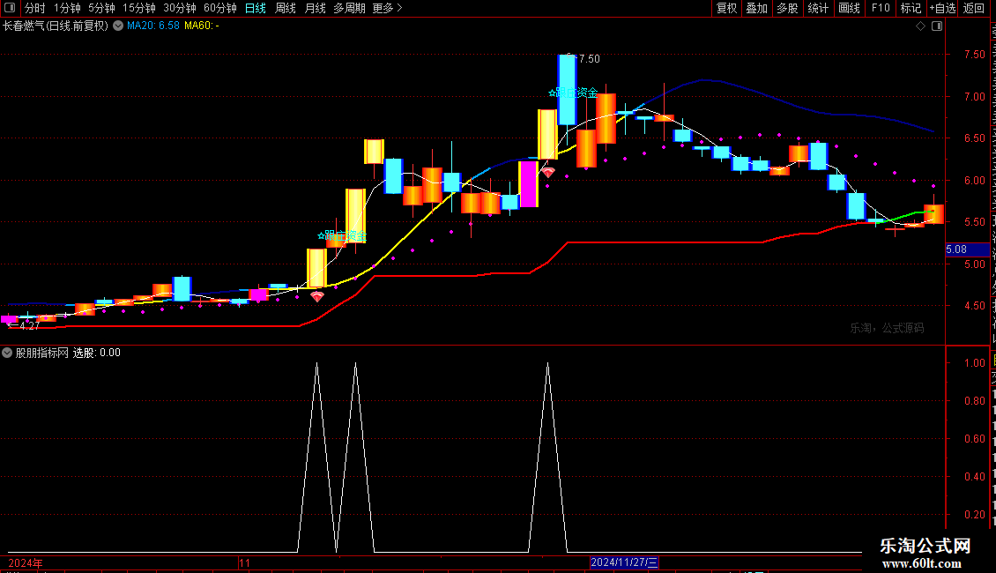Switch to the 分时 chart tab
The width and height of the screenshot is (996, 573).
pos(35,8)
